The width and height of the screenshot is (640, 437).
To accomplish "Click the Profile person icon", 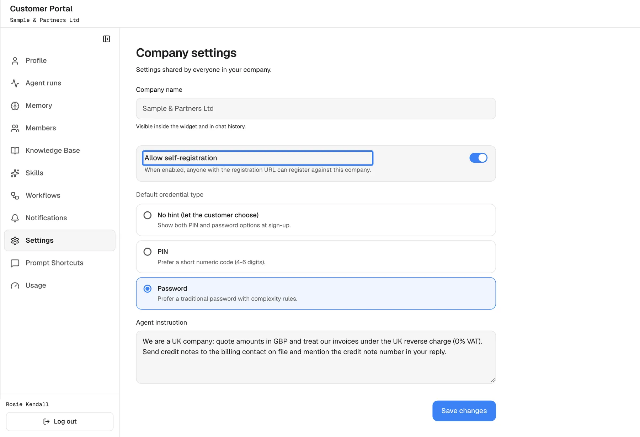I will click(15, 61).
